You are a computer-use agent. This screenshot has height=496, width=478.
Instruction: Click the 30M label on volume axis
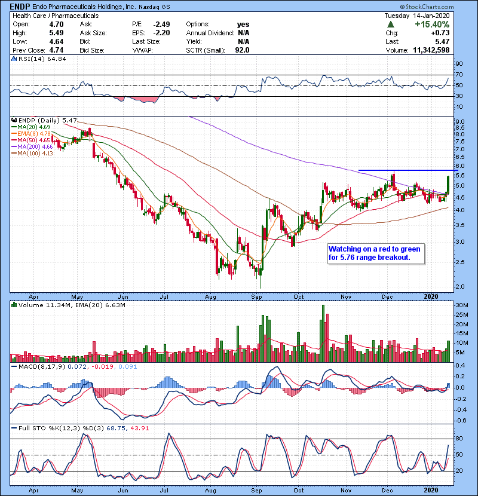click(x=461, y=305)
